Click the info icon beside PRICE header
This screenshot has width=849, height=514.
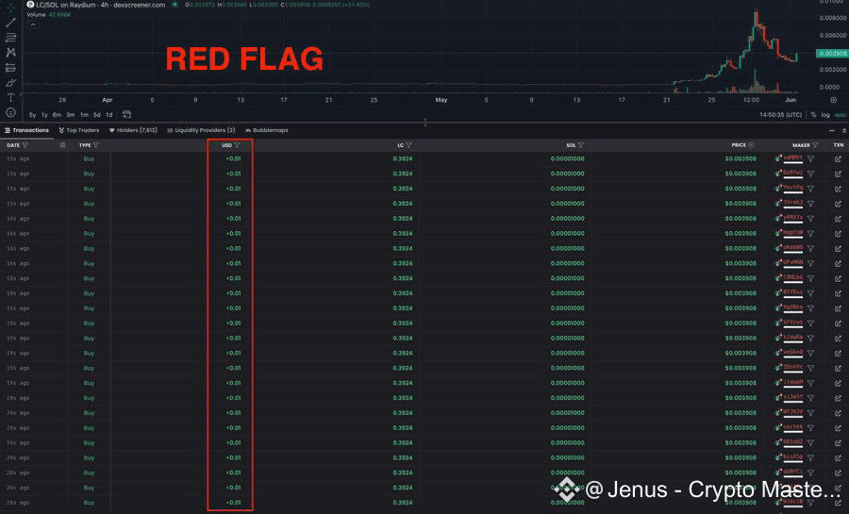751,145
